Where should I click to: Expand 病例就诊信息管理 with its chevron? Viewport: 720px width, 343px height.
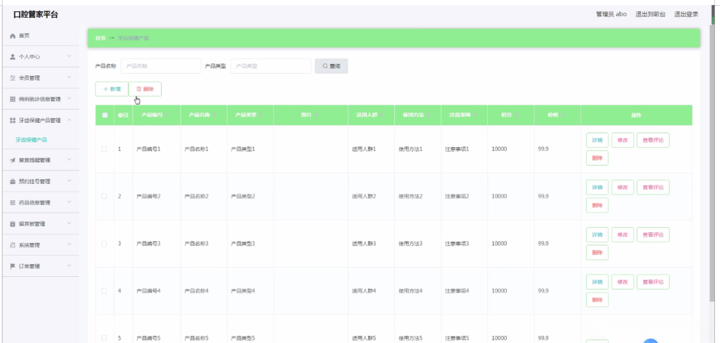[x=69, y=99]
